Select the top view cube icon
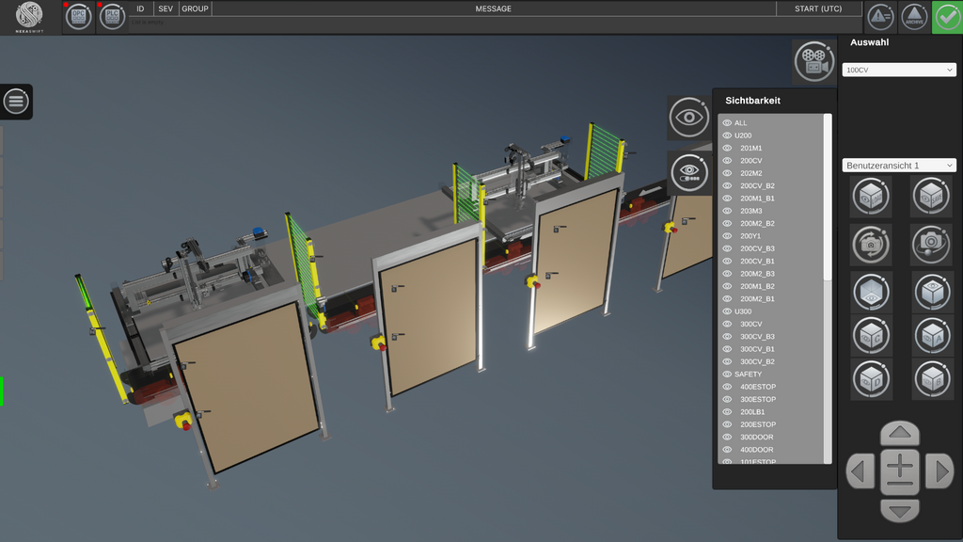This screenshot has height=542, width=963. [932, 292]
